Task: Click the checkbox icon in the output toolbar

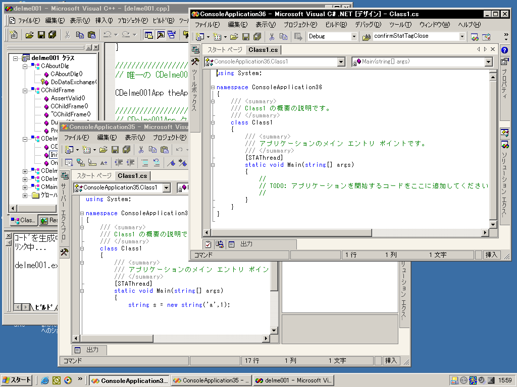Action: [208, 244]
